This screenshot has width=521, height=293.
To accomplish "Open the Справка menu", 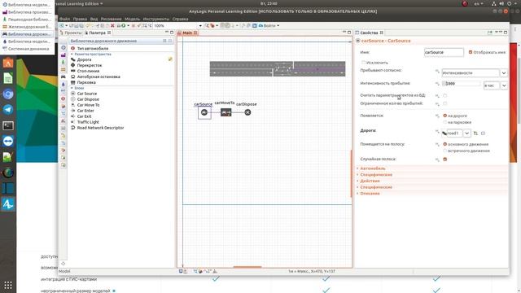I will pyautogui.click(x=180, y=19).
